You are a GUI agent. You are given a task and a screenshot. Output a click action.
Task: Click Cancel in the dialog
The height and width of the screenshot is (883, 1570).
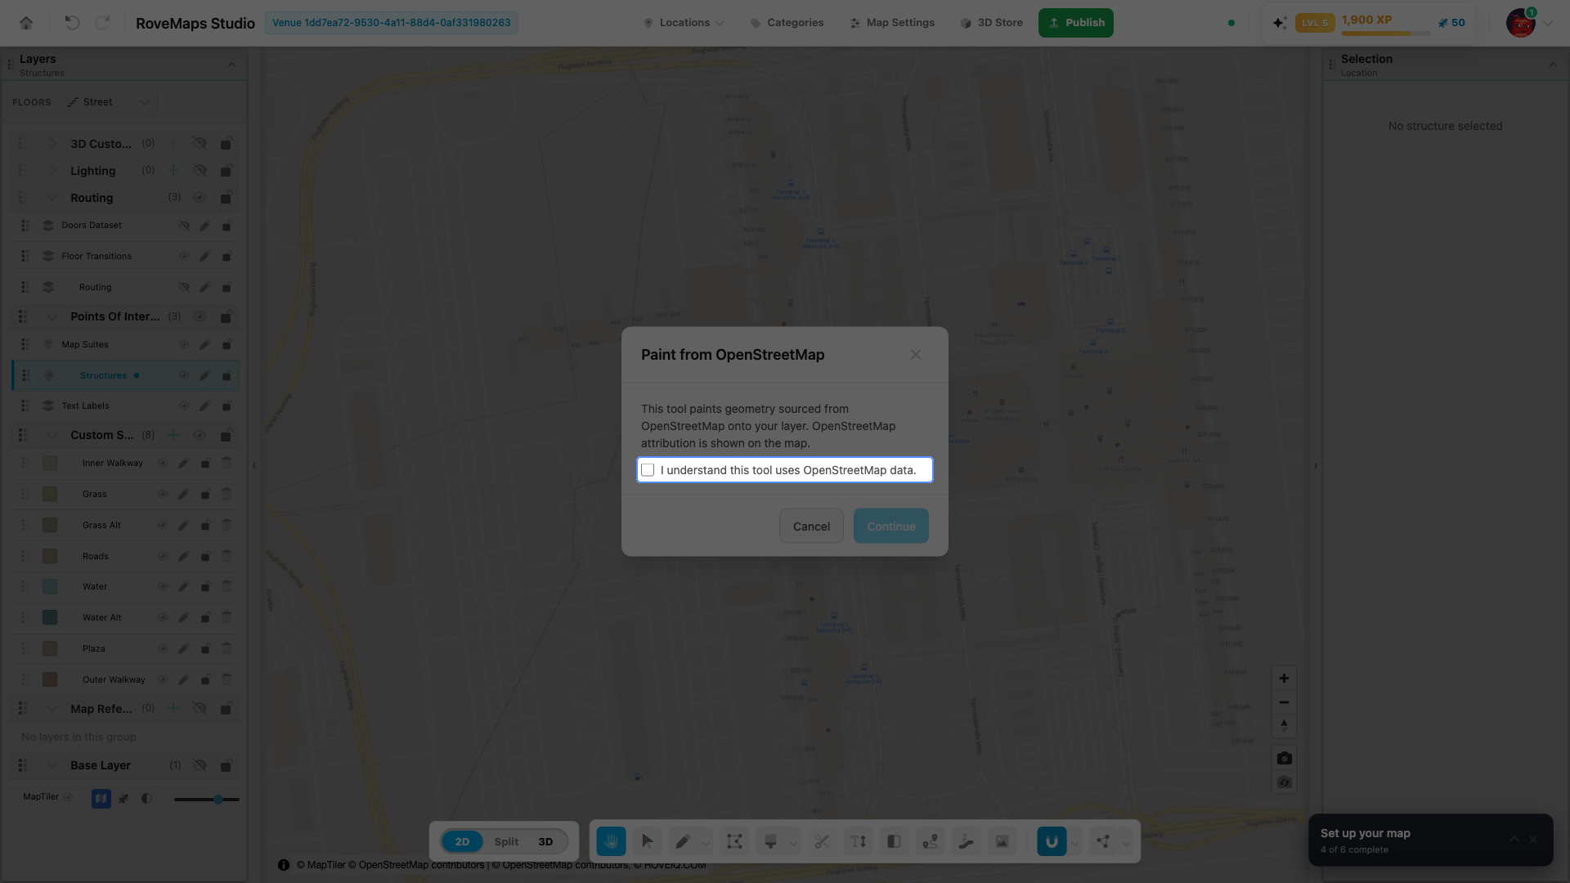(x=811, y=527)
